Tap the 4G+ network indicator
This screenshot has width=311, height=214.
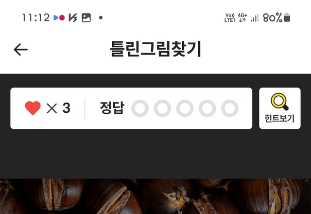click(x=242, y=18)
